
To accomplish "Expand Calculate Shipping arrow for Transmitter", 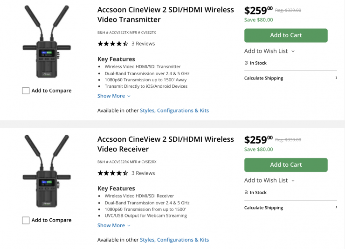I will (336, 78).
